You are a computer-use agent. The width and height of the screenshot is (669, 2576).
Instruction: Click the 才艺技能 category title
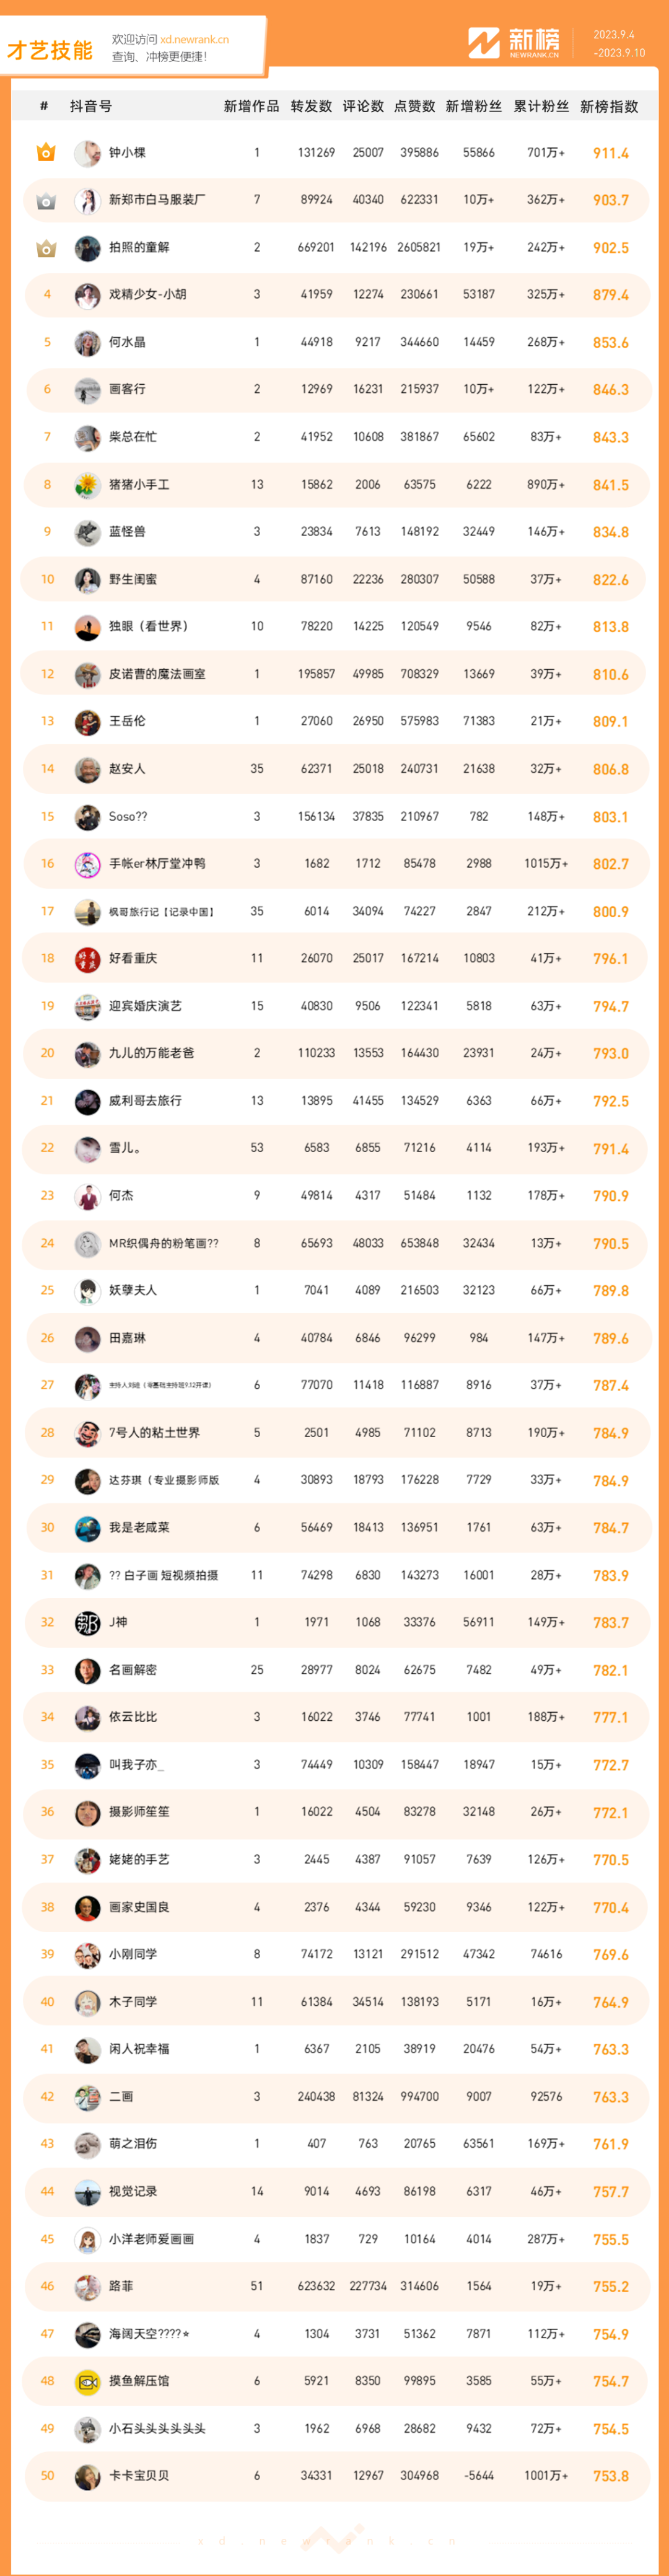[x=50, y=50]
